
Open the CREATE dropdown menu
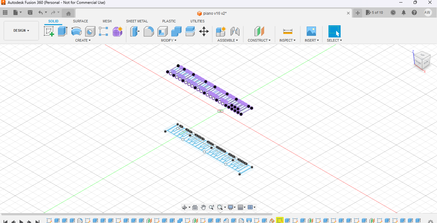83,40
